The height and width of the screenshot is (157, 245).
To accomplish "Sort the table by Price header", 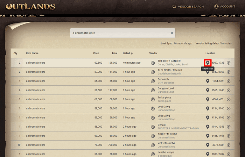I will [x=96, y=53].
